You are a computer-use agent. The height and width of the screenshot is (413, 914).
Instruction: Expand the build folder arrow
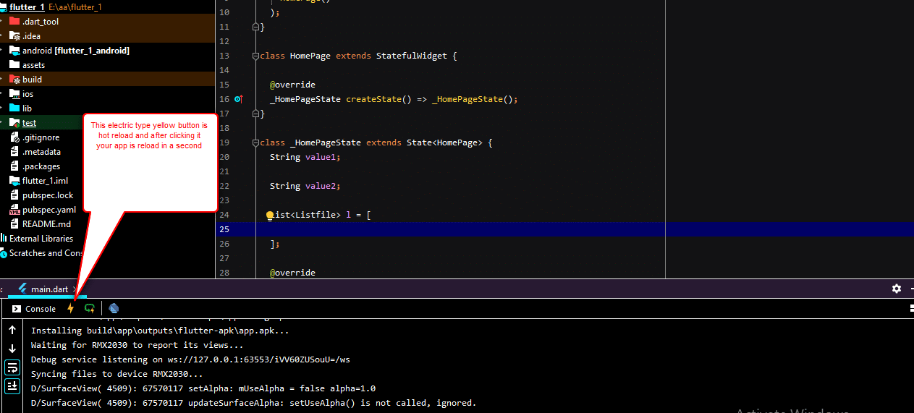tap(2, 80)
